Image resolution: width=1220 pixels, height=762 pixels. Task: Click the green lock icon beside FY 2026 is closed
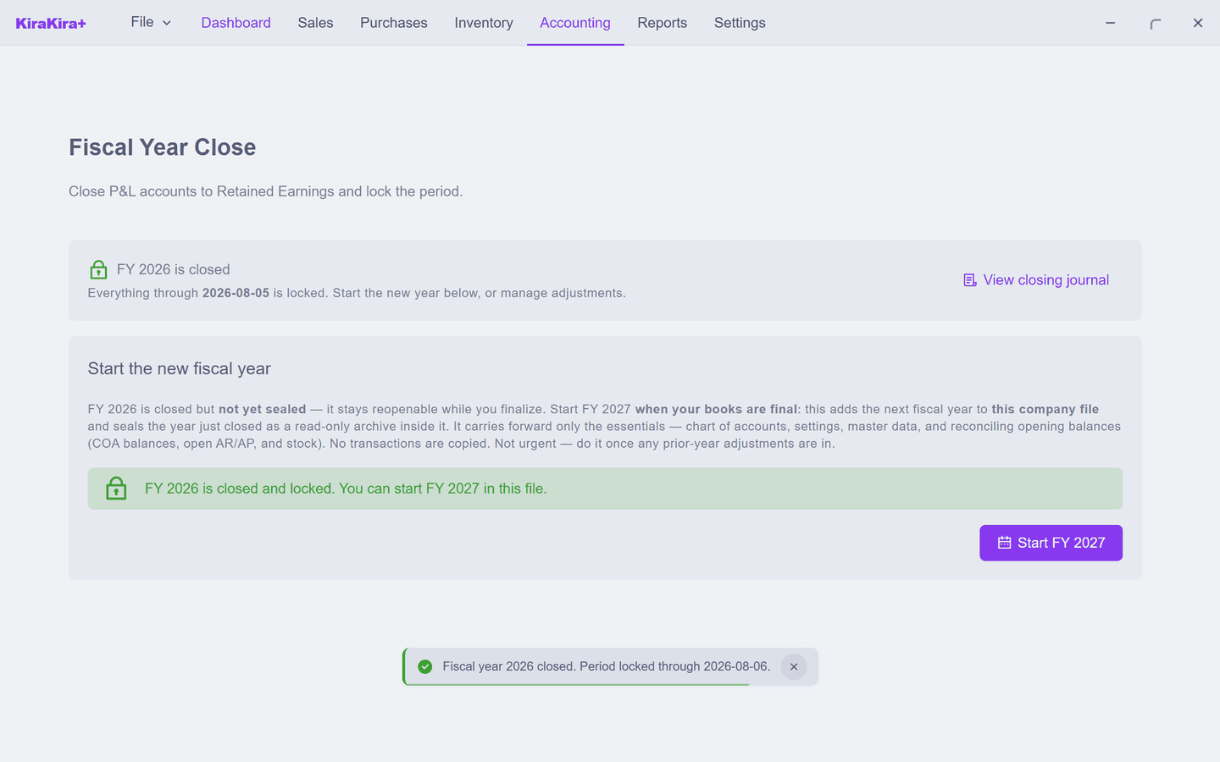click(x=98, y=269)
